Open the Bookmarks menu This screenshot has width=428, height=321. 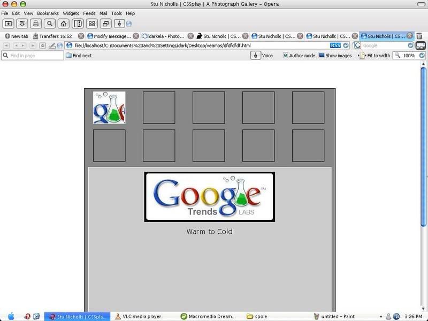(48, 13)
